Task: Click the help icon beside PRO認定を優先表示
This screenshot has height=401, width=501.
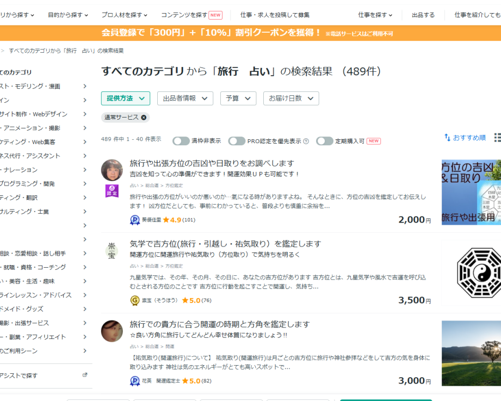Action: (306, 141)
